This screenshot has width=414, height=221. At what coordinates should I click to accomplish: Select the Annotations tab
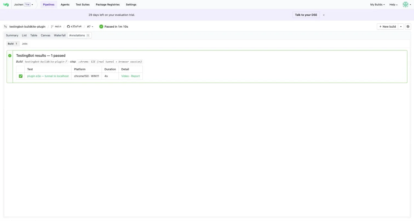pyautogui.click(x=79, y=36)
